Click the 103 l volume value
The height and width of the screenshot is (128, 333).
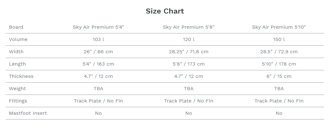click(x=98, y=39)
